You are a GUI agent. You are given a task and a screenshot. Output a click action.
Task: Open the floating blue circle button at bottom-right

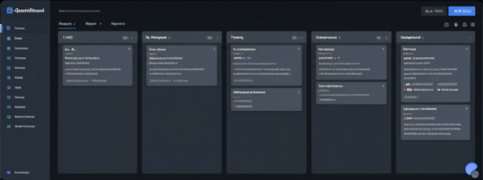tap(471, 169)
